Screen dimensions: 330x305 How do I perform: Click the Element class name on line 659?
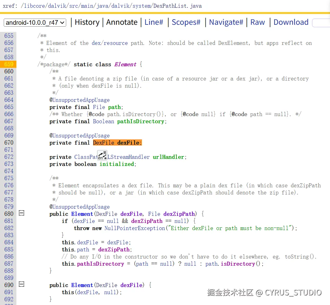[125, 64]
